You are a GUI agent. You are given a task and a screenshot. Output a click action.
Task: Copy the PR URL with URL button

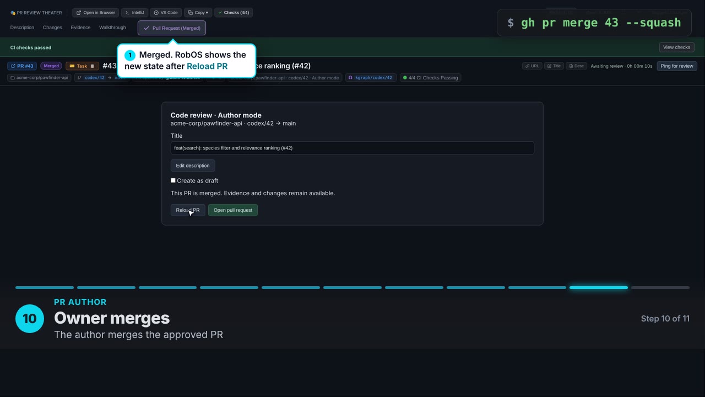click(x=532, y=66)
